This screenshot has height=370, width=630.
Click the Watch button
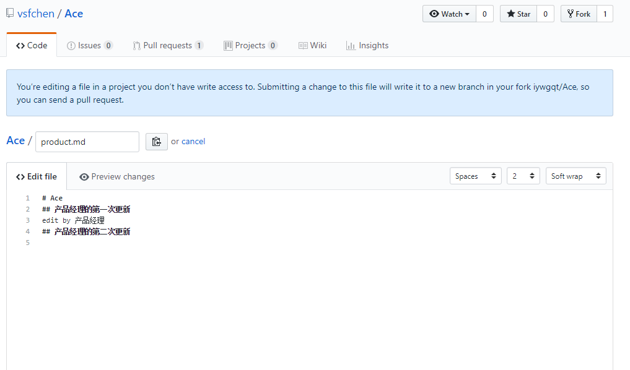click(449, 14)
